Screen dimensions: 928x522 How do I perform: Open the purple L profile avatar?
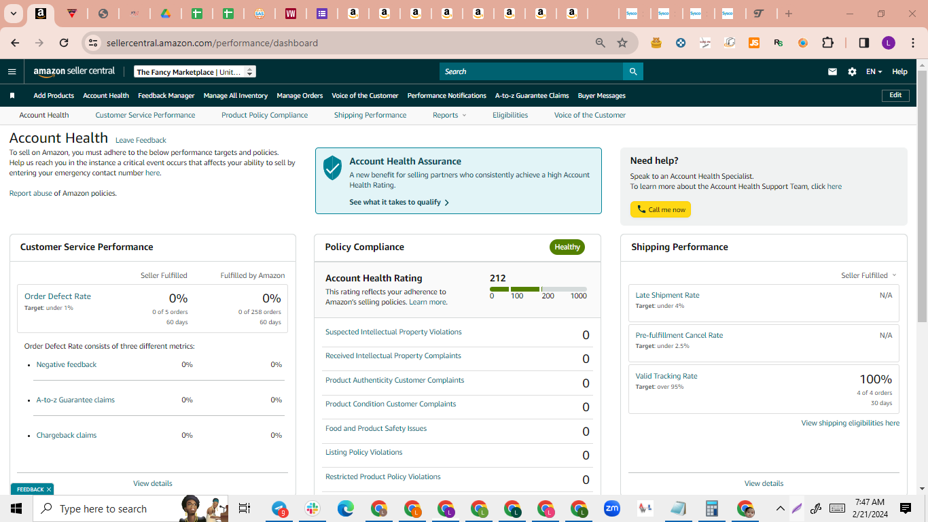[889, 43]
